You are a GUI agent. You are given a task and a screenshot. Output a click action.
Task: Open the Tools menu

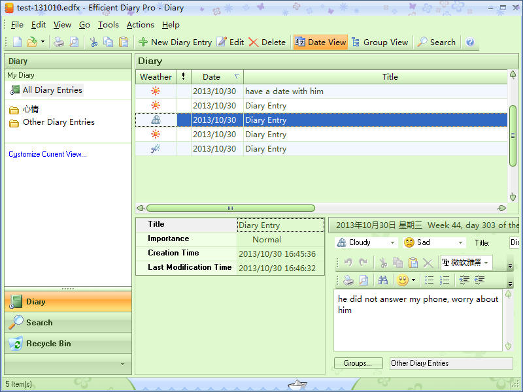point(108,25)
